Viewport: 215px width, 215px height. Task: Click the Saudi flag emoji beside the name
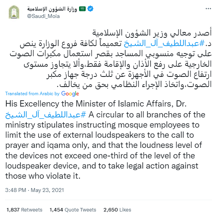coord(83,9)
